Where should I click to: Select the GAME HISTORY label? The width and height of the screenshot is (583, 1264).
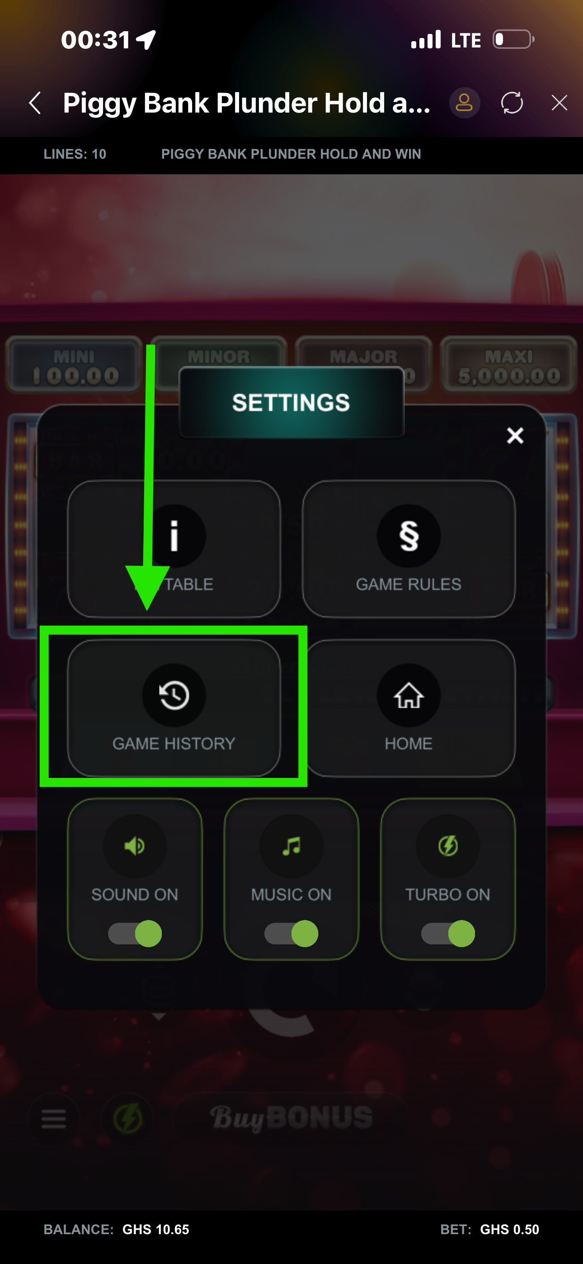coord(174,743)
